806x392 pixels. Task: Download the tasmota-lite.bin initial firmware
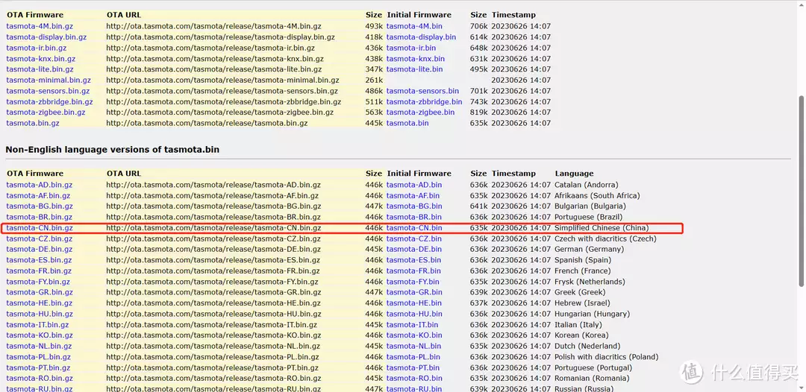coord(414,69)
